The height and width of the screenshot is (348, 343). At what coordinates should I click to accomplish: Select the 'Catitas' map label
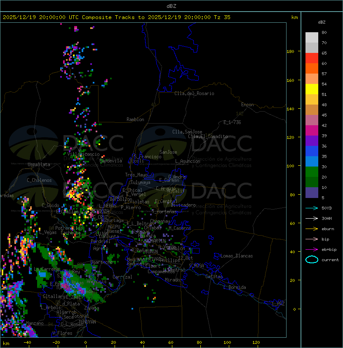[214, 276]
